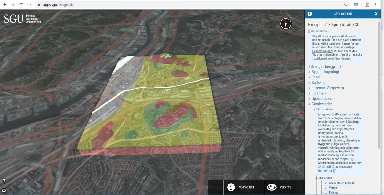Close the GEOLOGI I 3D panel
This screenshot has width=384, height=195.
(x=376, y=14)
